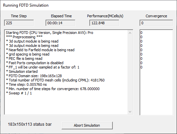Click the 'Elapsed Time' label
This screenshot has width=177, height=134.
[61, 16]
